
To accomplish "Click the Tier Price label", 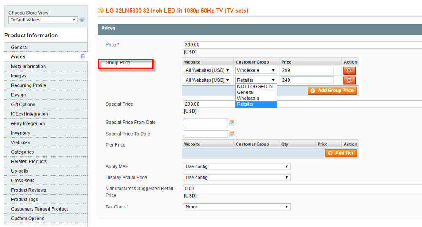I will [x=115, y=144].
